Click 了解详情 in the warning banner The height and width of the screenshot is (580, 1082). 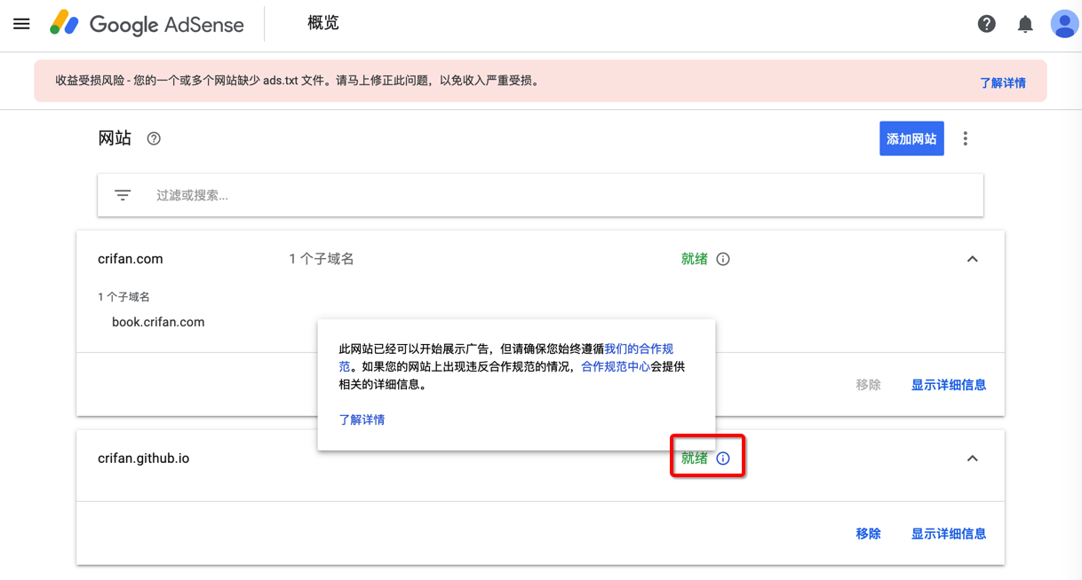point(1003,82)
